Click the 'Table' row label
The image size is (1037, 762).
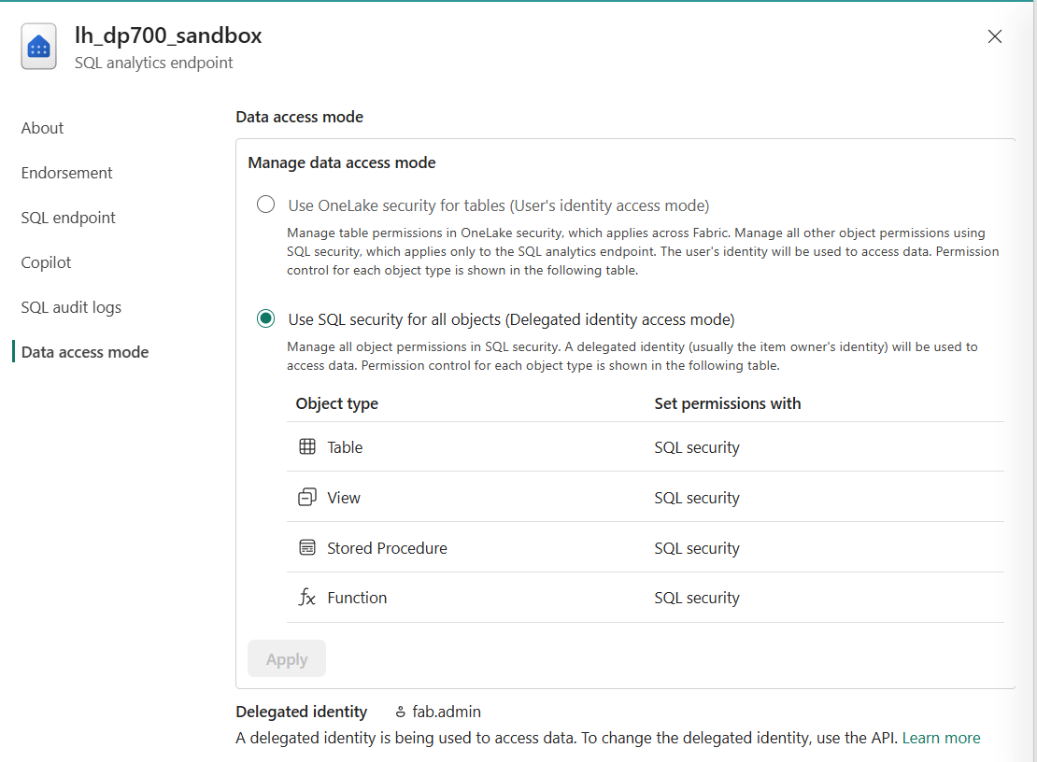(345, 447)
